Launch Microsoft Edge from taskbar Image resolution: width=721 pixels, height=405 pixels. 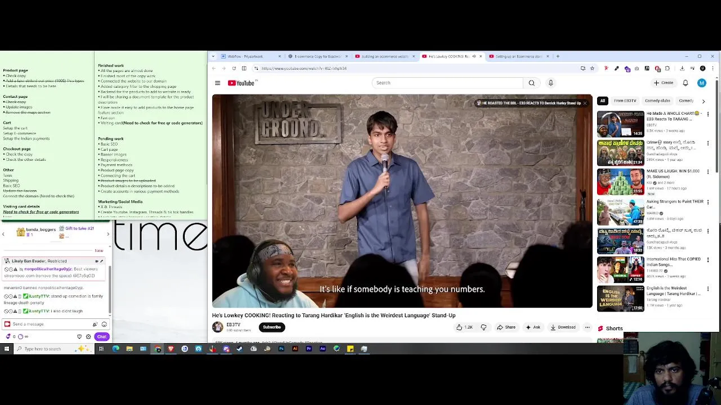(115, 349)
